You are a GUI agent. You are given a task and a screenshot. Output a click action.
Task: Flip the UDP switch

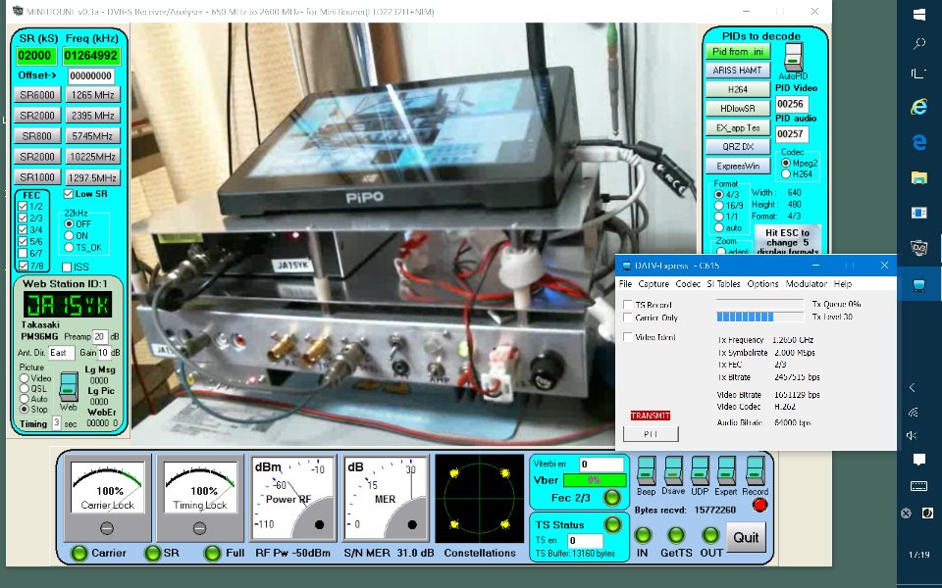coord(700,471)
